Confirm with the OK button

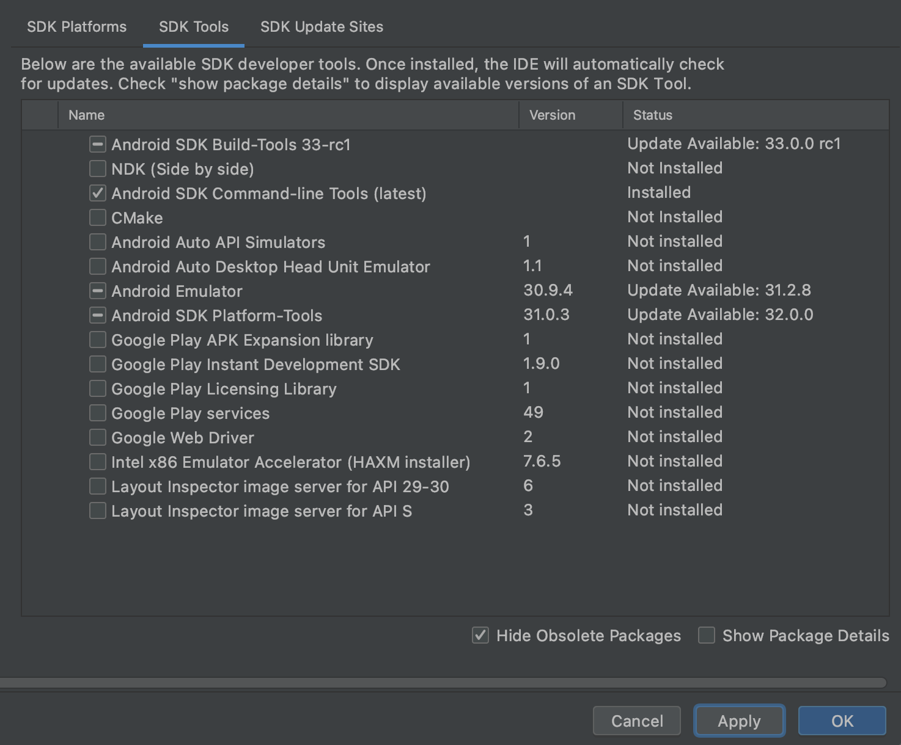(842, 721)
